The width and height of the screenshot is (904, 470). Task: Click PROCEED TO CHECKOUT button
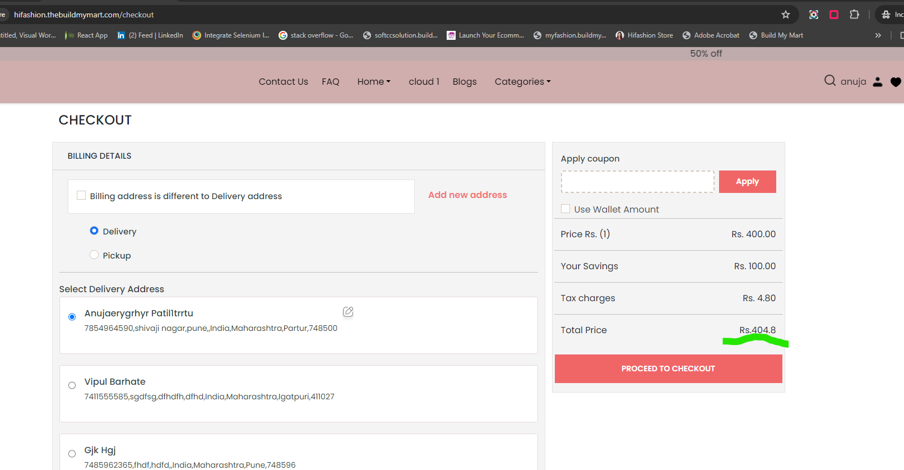click(x=669, y=368)
